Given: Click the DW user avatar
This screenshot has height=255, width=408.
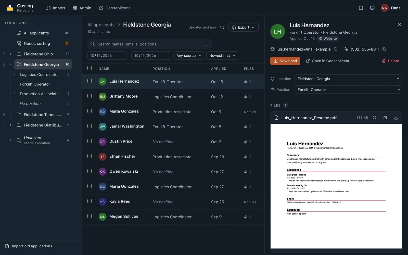Looking at the screenshot, I should click(385, 8).
